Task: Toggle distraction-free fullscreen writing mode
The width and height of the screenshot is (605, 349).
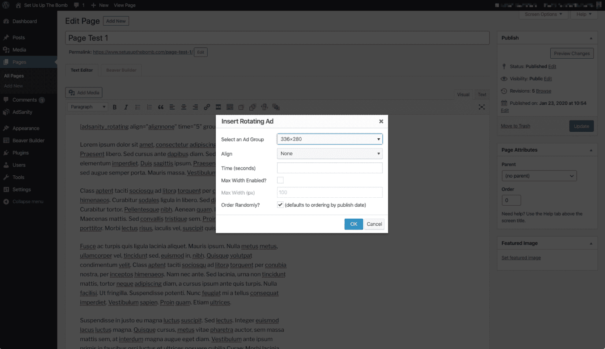Action: coord(482,107)
